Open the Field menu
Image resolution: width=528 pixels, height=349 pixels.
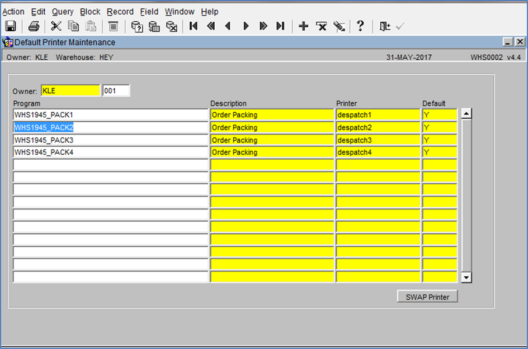149,12
